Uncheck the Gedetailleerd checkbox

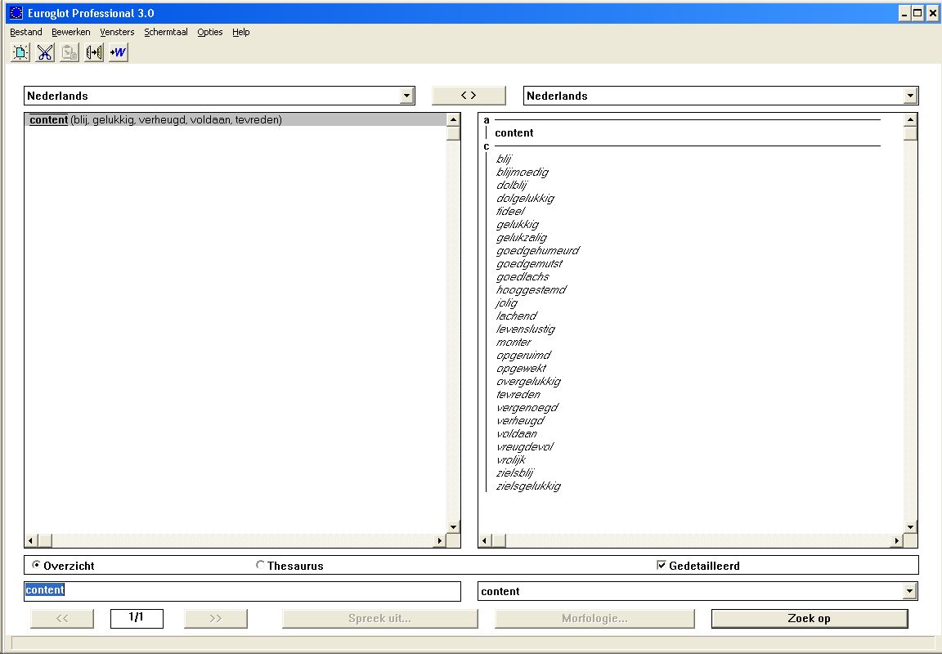tap(662, 565)
